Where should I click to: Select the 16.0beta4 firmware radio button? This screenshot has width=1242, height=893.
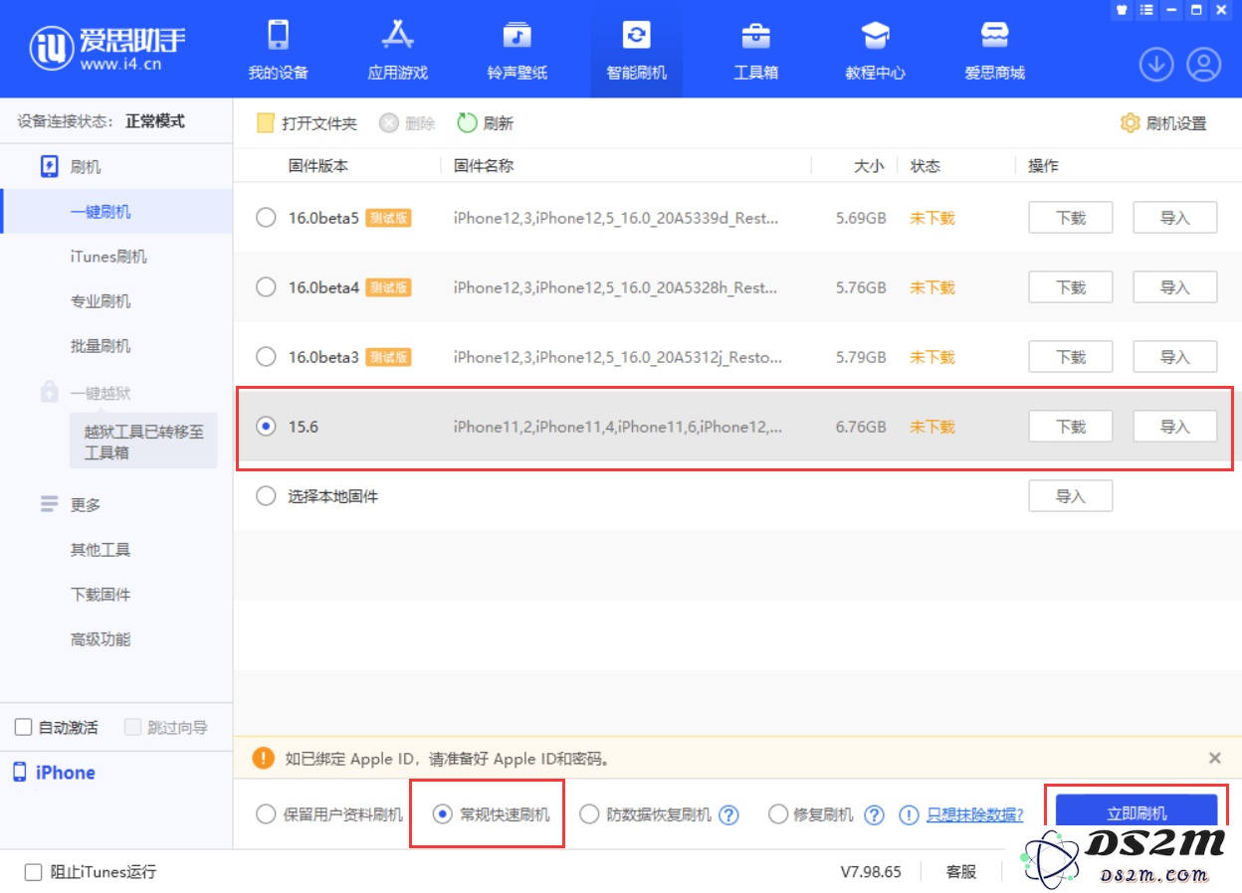pos(266,287)
